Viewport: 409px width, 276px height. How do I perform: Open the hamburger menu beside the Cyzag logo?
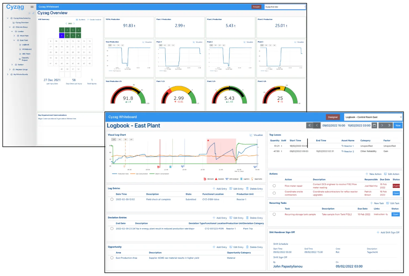coord(32,7)
